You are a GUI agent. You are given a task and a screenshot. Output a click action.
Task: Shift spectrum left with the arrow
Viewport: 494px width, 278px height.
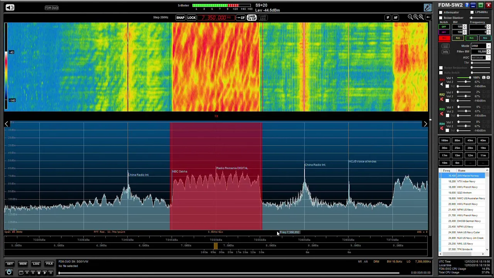7,124
